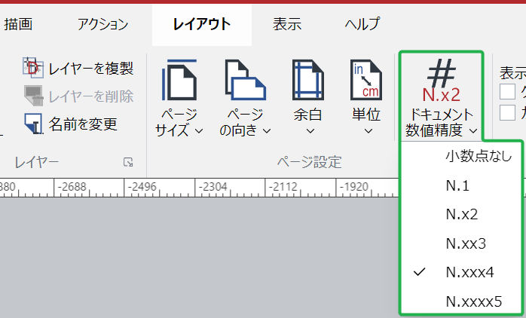Screen dimensions: 526x318
Task: Open the レイヤー group dialog launcher
Action: tap(128, 162)
